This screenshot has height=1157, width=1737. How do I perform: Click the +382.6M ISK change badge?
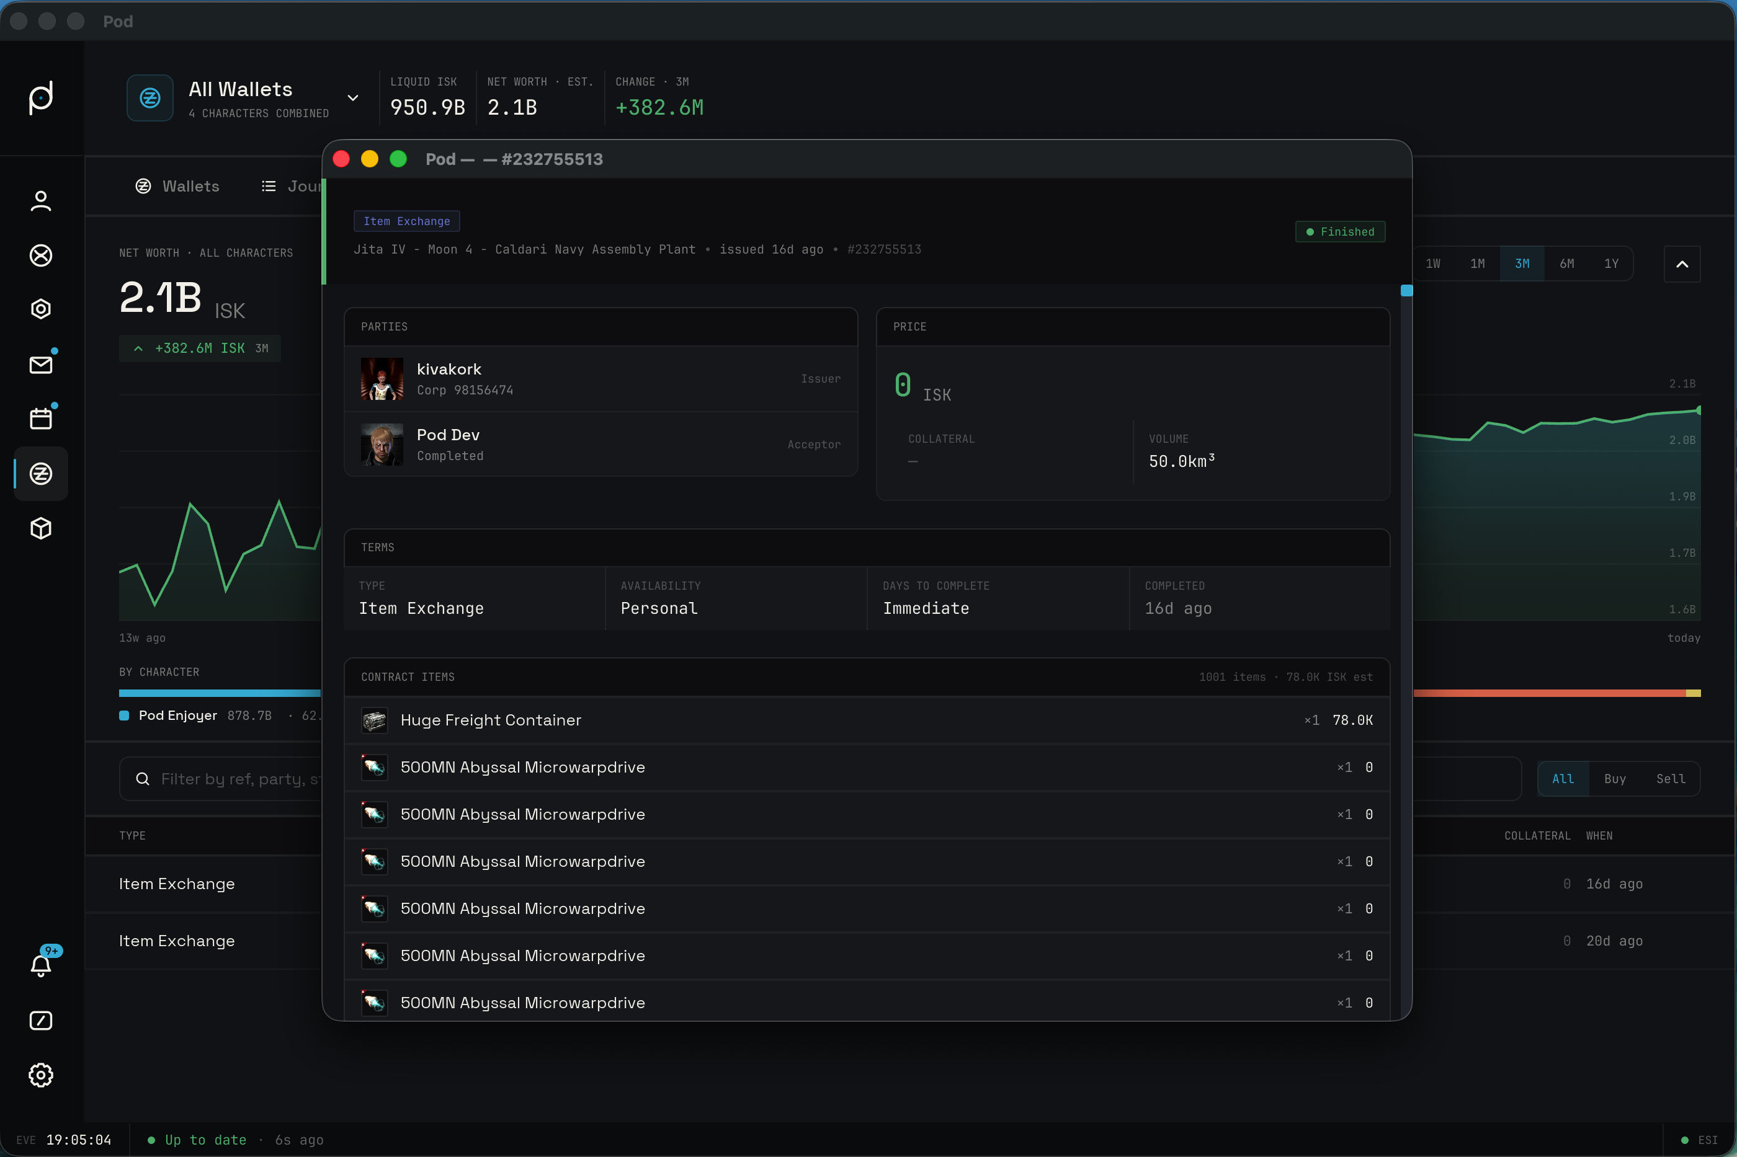coord(200,348)
